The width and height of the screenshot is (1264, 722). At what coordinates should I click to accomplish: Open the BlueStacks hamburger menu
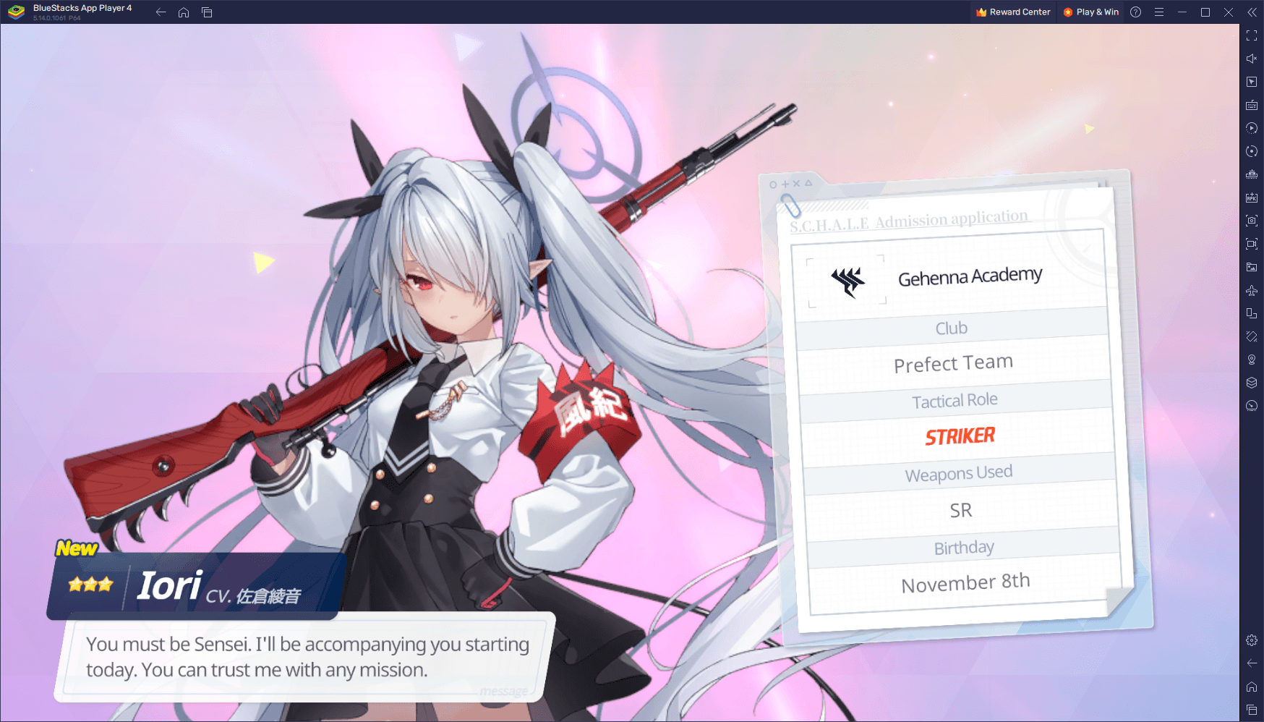click(x=1159, y=12)
